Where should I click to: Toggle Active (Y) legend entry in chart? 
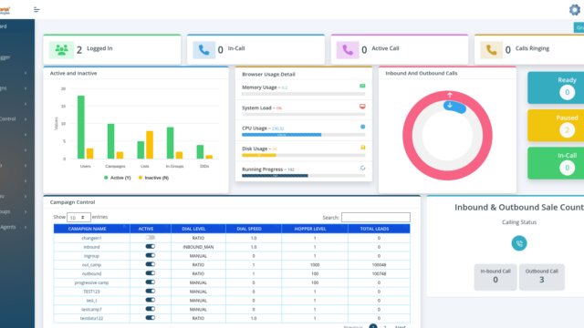coord(118,178)
